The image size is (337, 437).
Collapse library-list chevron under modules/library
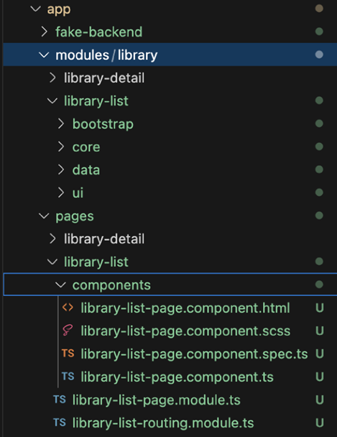52,101
